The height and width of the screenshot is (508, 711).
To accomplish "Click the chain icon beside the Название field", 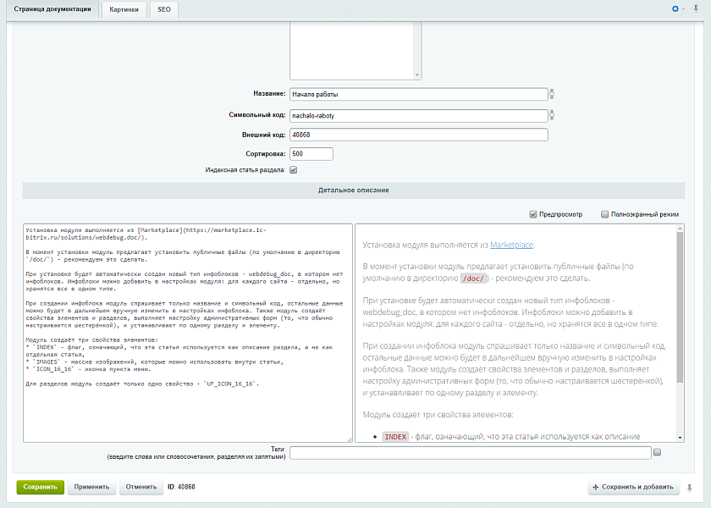I will [552, 94].
